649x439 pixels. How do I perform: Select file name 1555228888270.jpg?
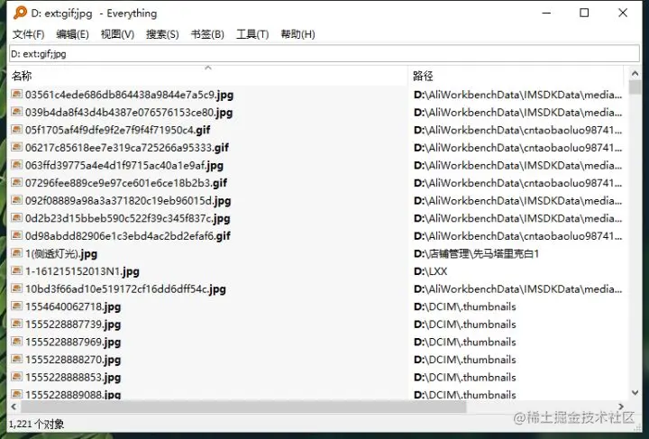tap(73, 360)
